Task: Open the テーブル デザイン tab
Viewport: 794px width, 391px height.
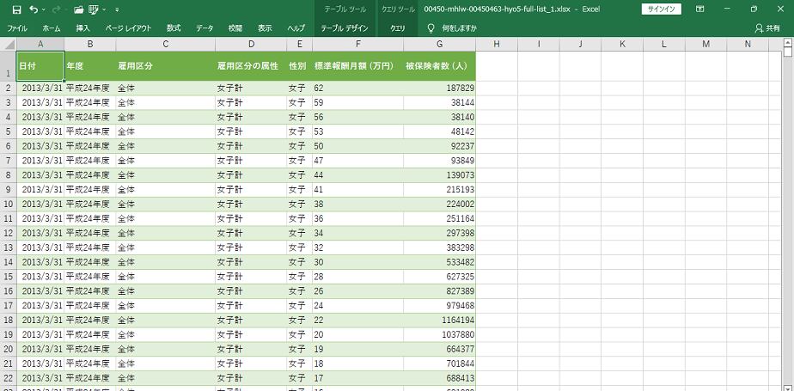Action: click(x=344, y=28)
